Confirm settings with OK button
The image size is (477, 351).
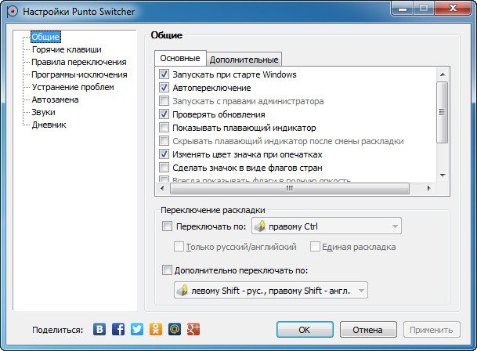(305, 330)
